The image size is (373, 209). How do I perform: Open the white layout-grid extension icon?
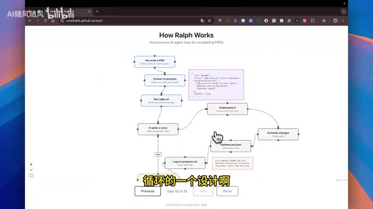pos(274,21)
